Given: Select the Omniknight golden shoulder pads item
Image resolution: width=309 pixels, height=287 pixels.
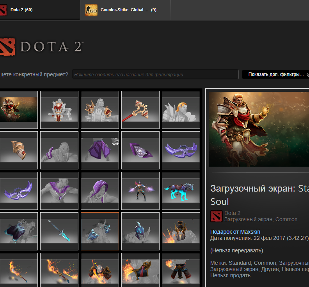Looking at the screenshot, I should click(x=100, y=110).
